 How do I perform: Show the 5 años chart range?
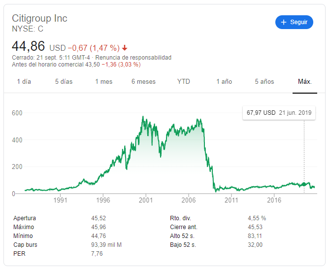[264, 82]
